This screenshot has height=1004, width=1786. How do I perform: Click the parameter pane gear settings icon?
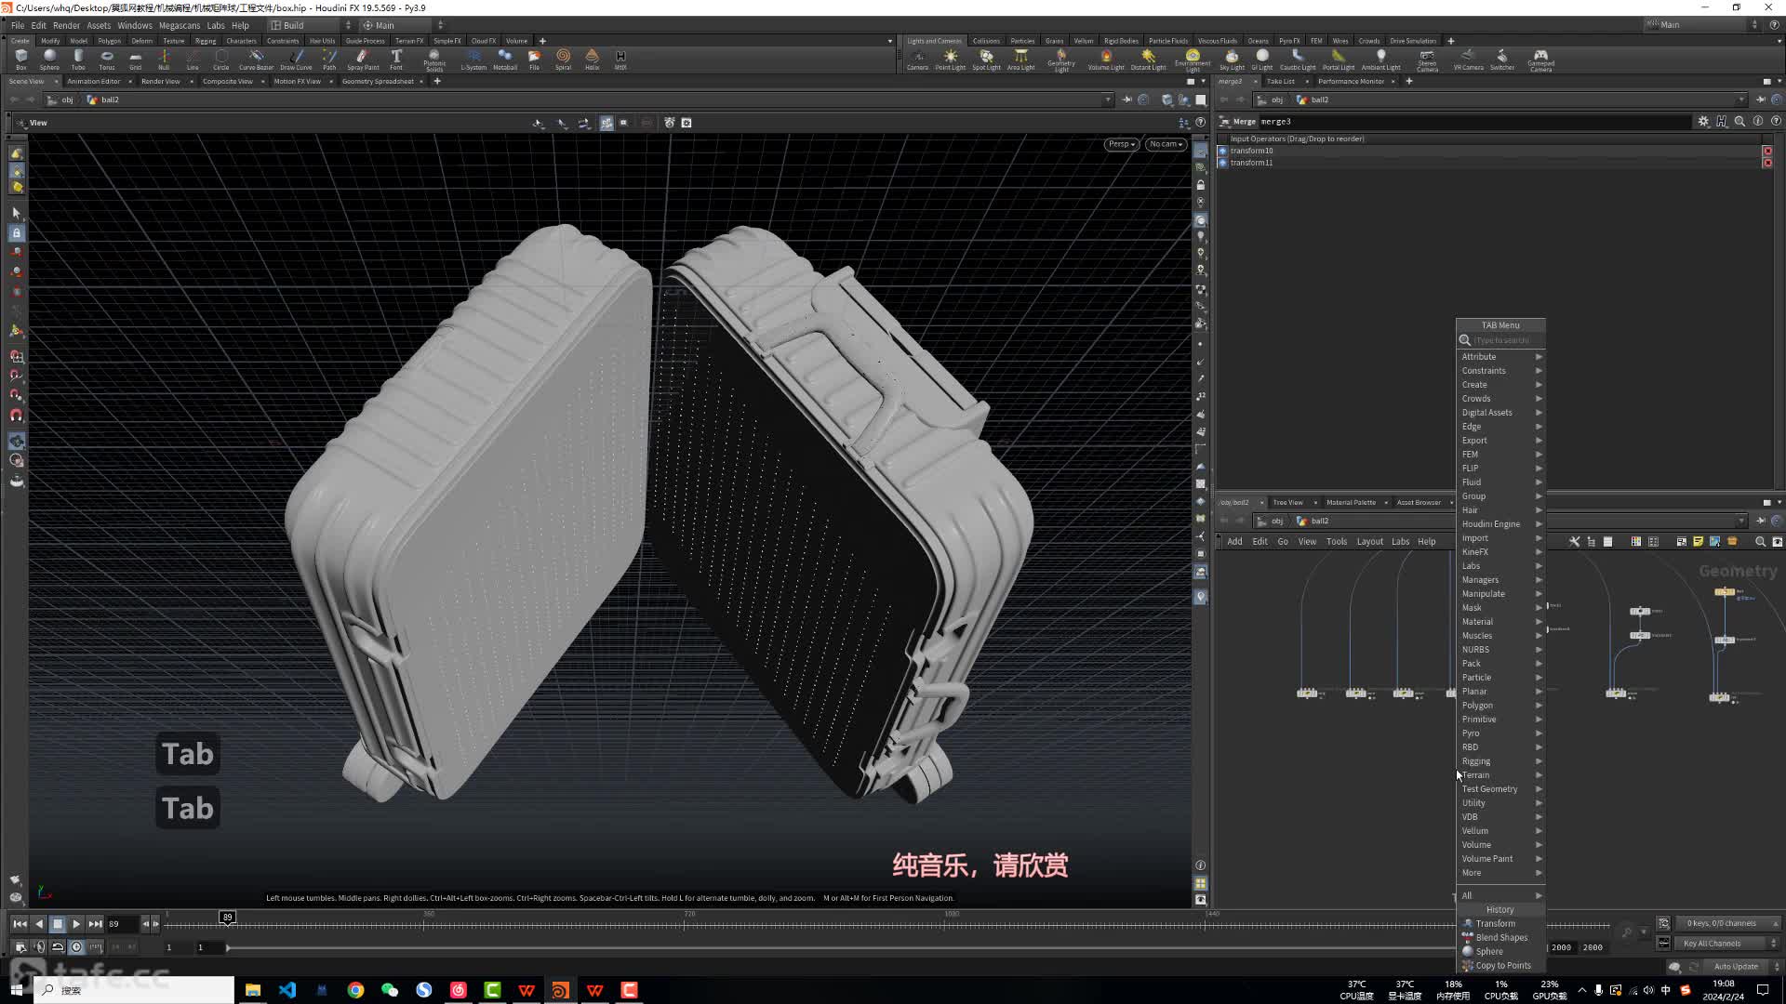tap(1703, 122)
